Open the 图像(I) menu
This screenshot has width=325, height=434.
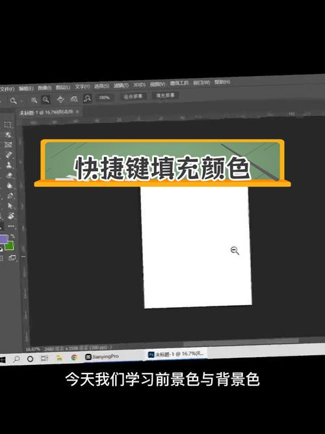click(45, 88)
